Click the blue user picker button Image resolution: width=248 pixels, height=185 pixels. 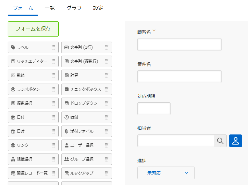point(236,141)
